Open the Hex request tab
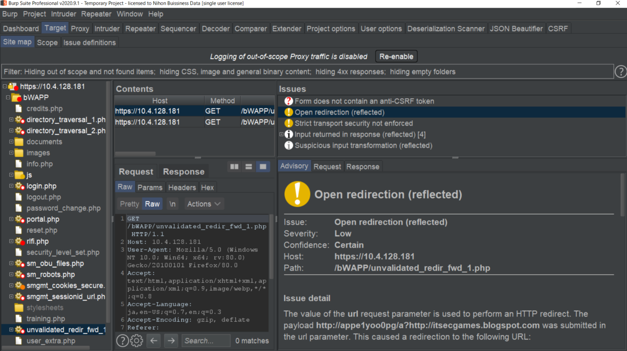The height and width of the screenshot is (351, 627). pyautogui.click(x=207, y=187)
